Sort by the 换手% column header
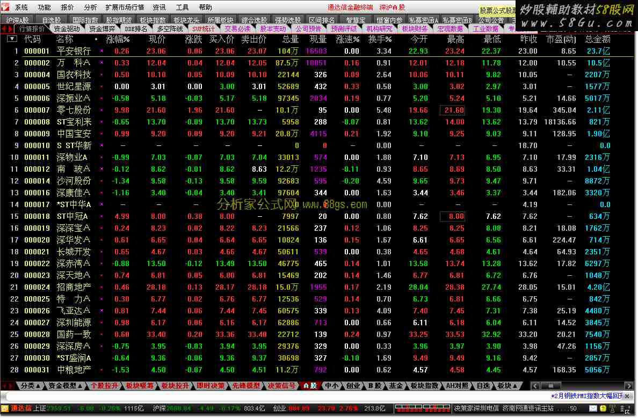This screenshot has height=418, width=638. [380, 40]
